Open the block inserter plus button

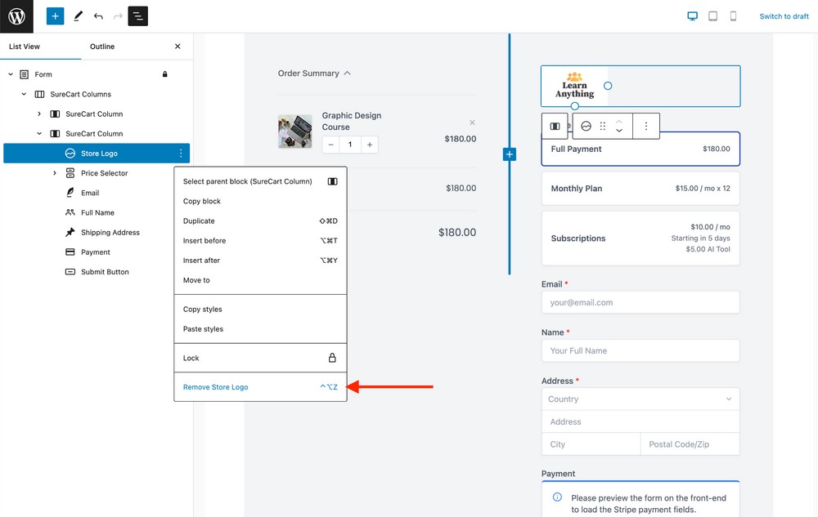point(56,16)
